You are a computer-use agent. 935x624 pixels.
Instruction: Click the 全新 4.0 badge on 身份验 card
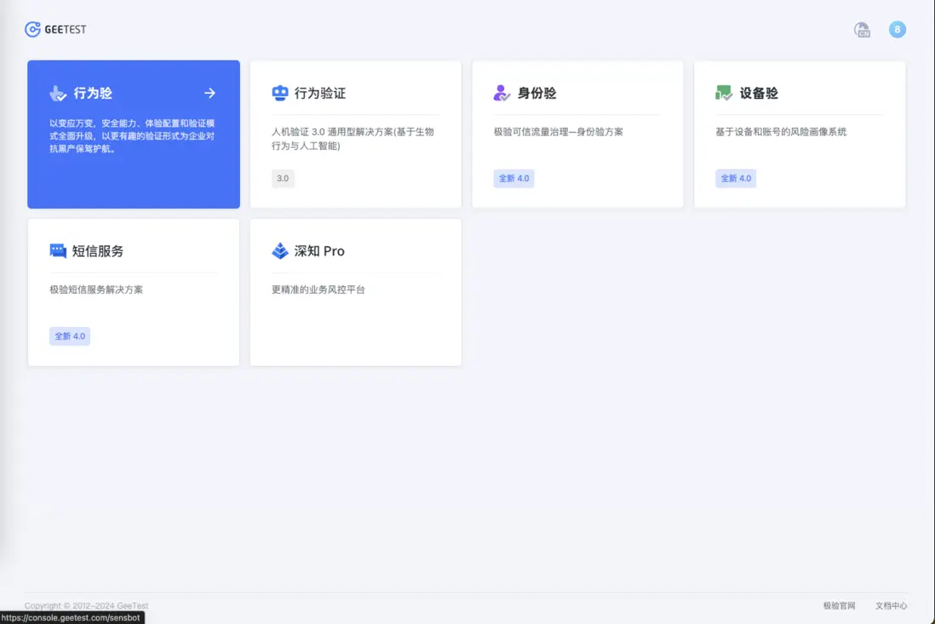513,179
